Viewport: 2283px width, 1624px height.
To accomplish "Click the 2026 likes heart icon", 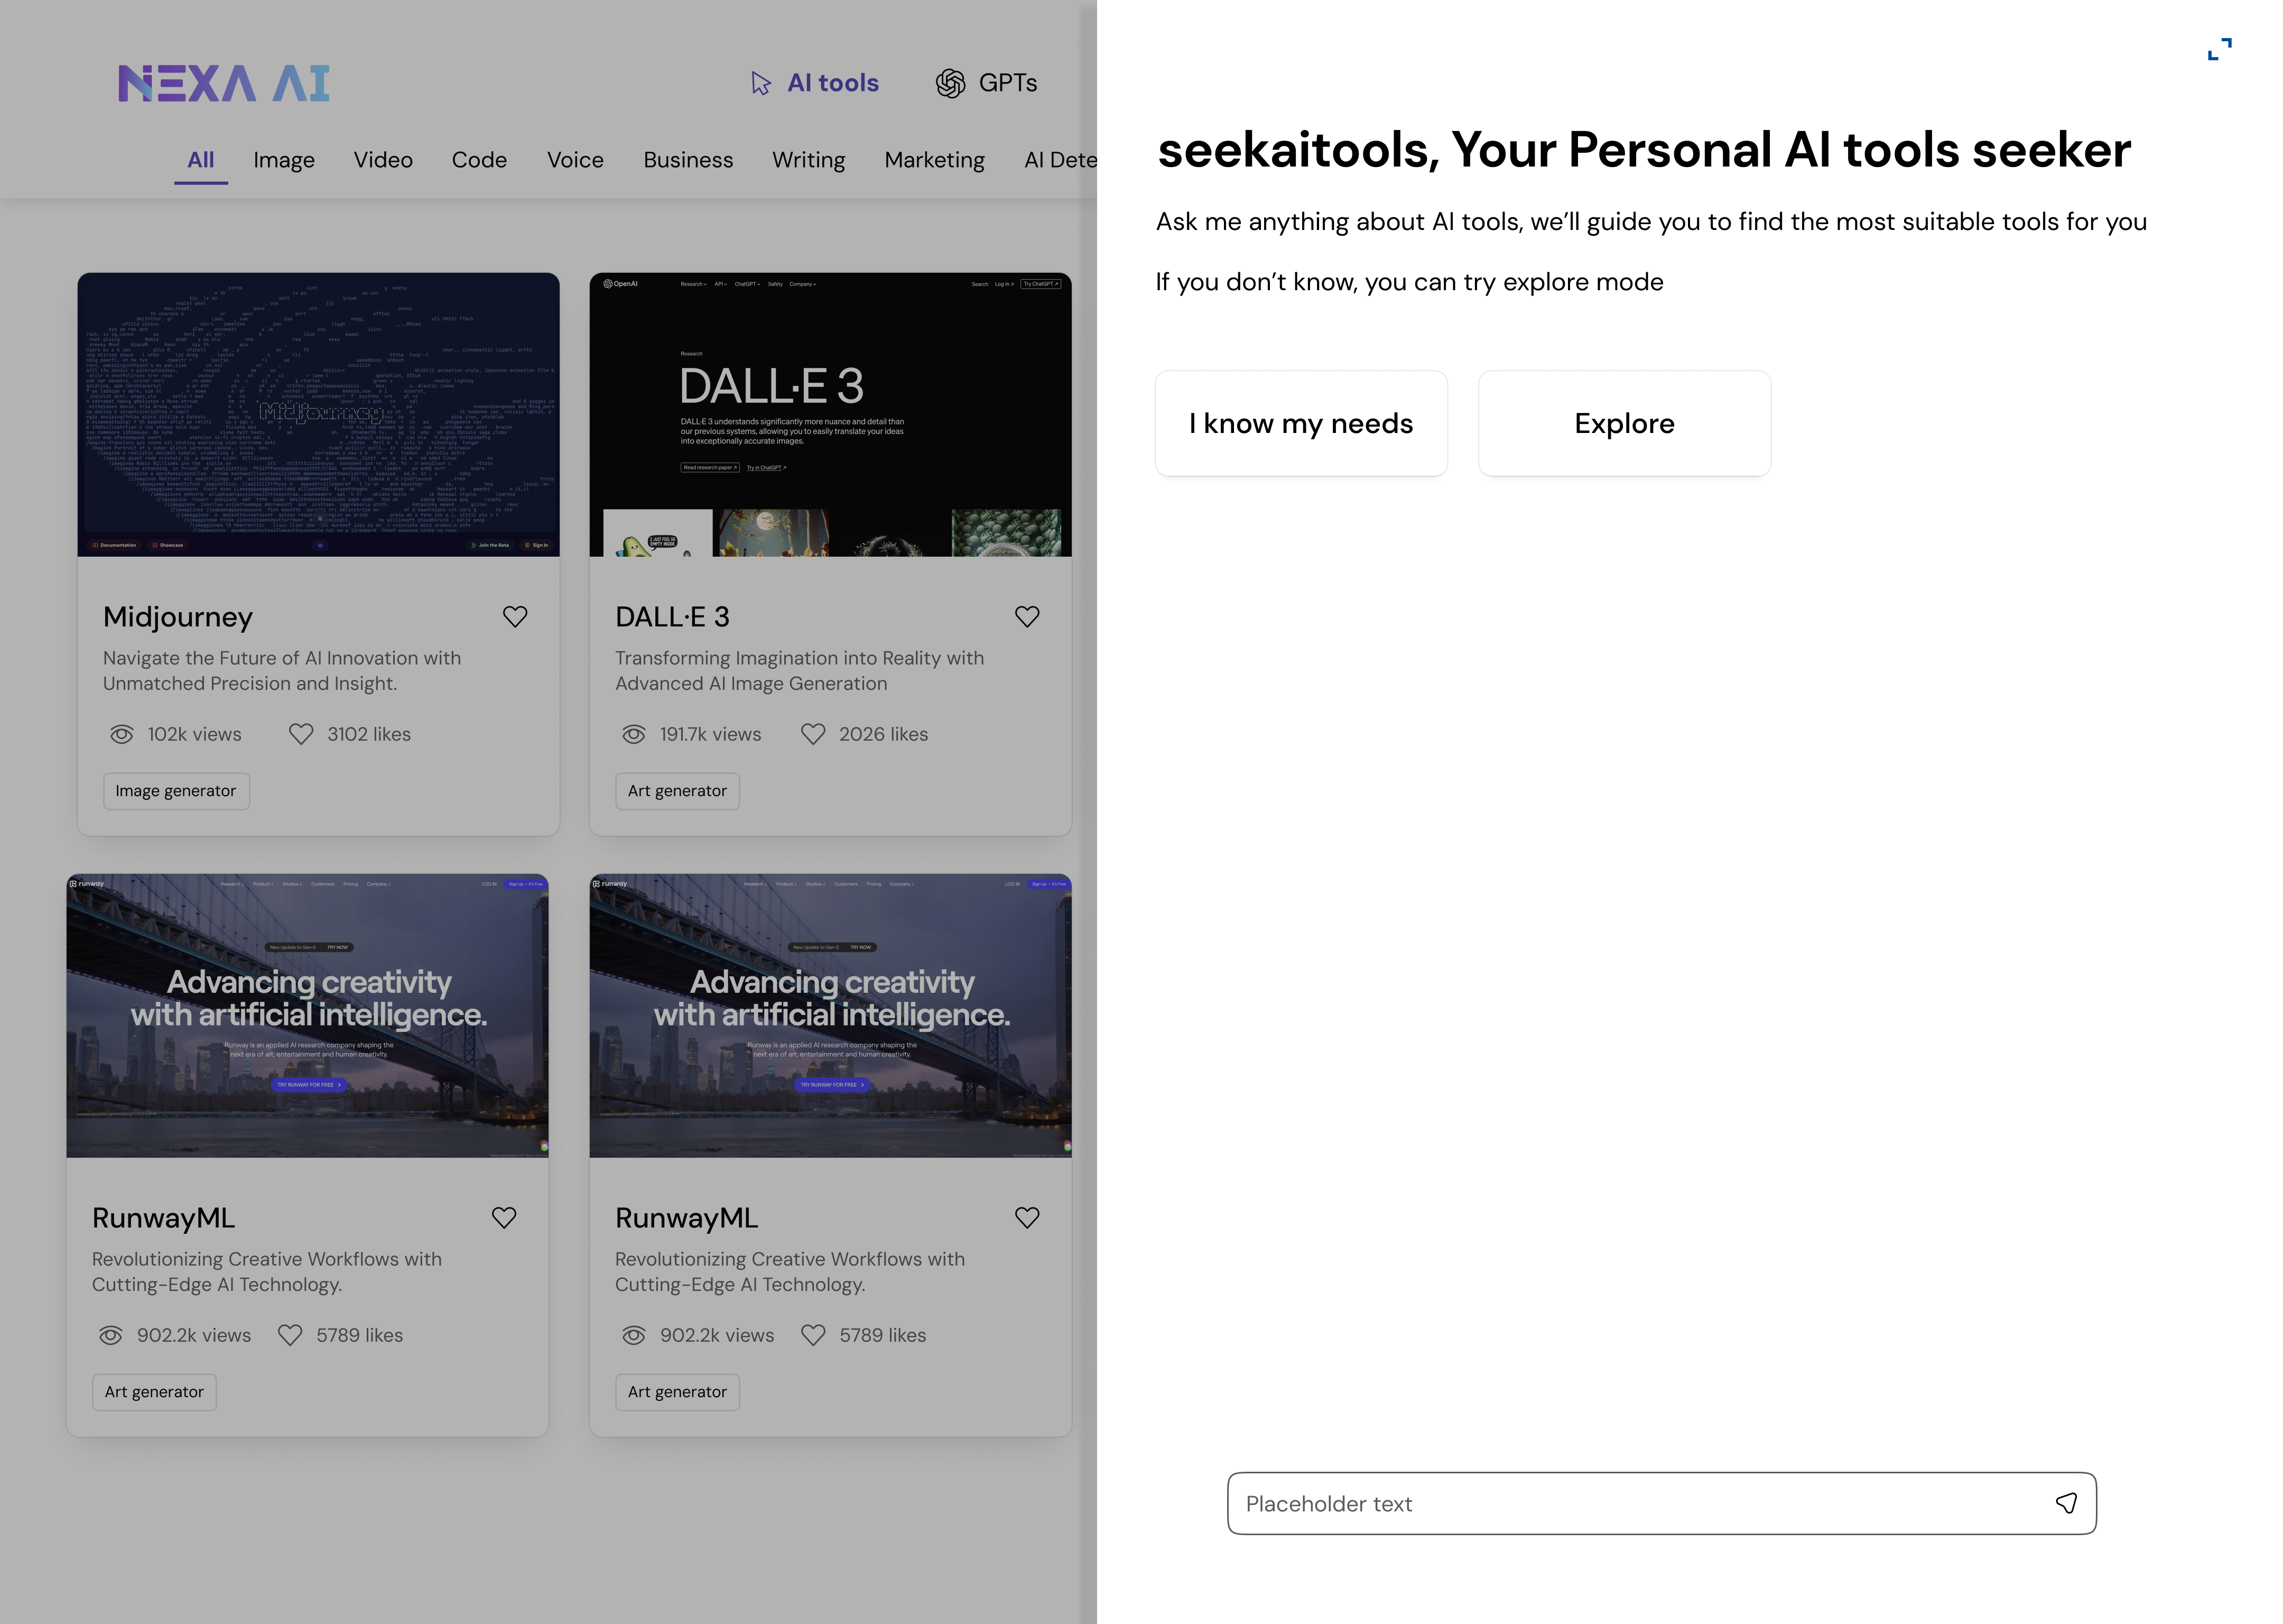I will pos(813,734).
